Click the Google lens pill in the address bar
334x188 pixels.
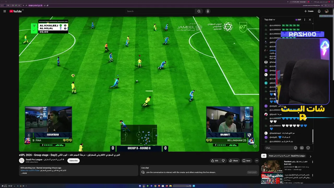35,5
